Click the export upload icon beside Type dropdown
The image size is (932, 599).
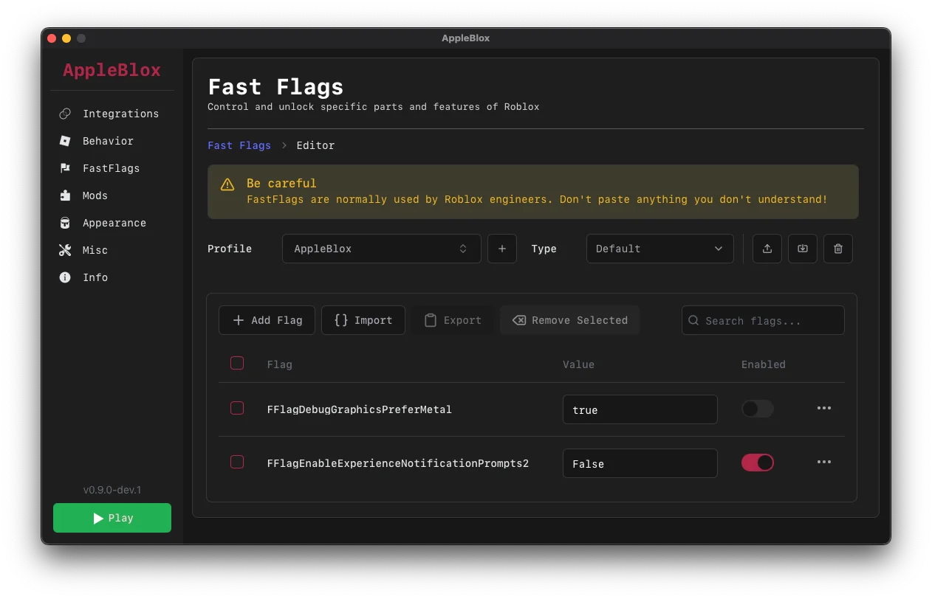click(767, 249)
